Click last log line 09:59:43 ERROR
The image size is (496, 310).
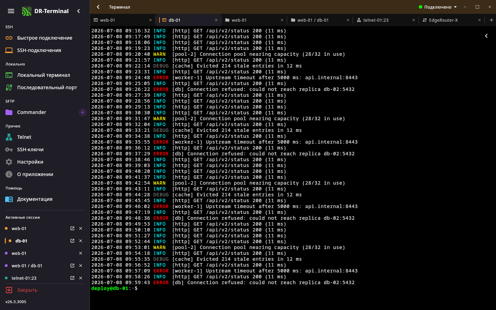point(223,282)
